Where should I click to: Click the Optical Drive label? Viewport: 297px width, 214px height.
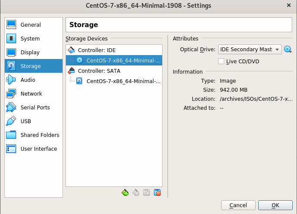tap(197, 50)
